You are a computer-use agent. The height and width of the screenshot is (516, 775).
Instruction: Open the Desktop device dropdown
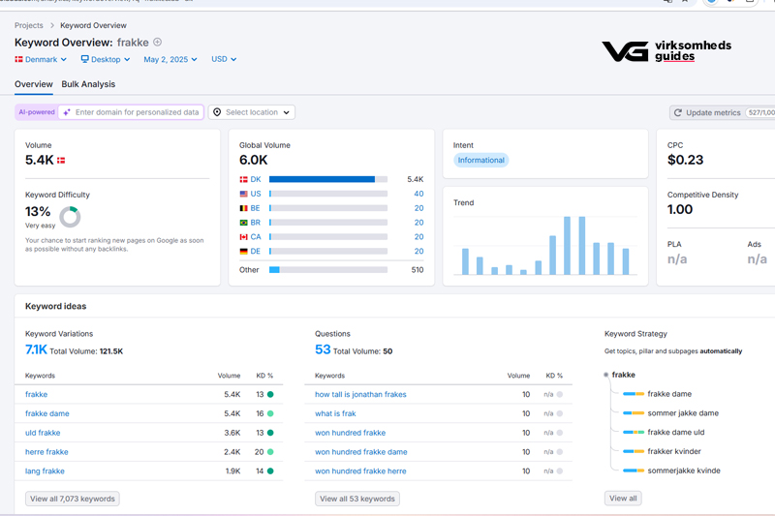tap(106, 59)
